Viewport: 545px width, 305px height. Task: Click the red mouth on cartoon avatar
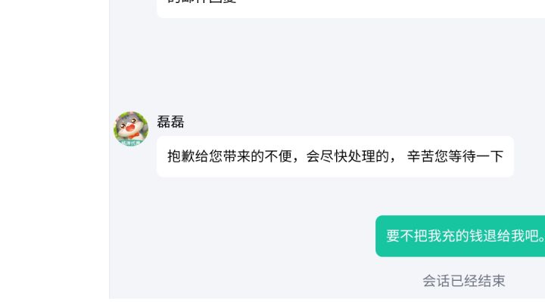[x=130, y=128]
